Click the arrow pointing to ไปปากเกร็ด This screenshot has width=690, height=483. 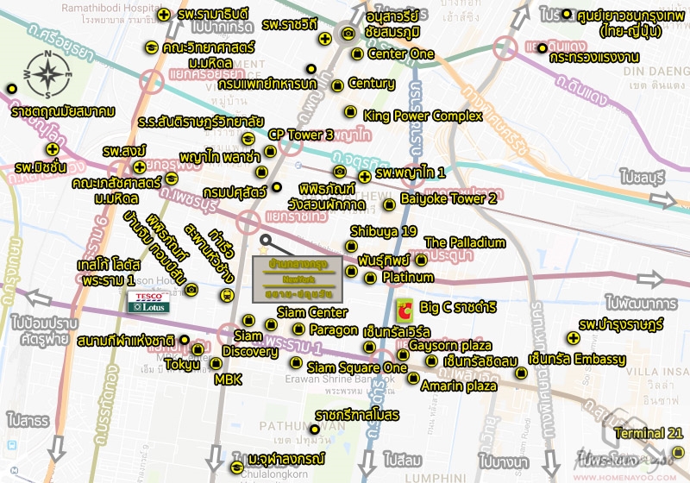(x=174, y=26)
